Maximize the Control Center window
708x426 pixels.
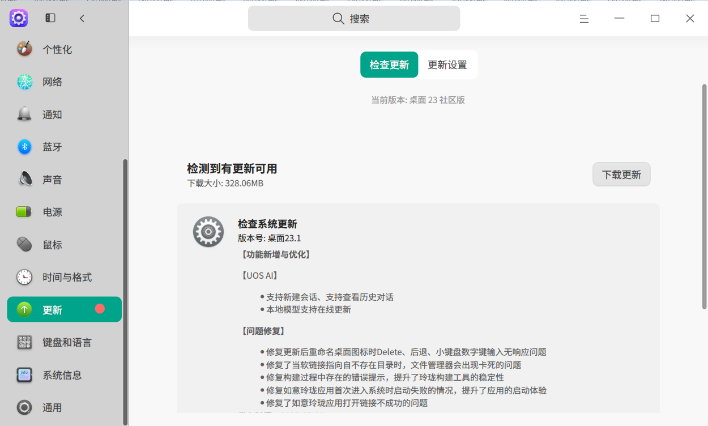(x=655, y=19)
